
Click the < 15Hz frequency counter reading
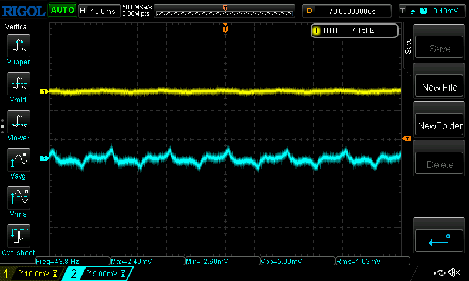click(x=363, y=30)
